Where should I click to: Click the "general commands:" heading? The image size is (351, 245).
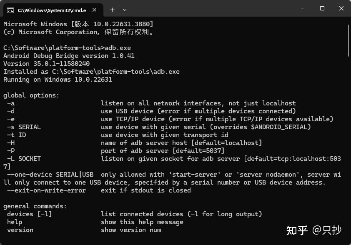35,206
